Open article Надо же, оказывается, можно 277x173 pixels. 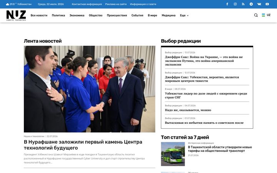188,110
